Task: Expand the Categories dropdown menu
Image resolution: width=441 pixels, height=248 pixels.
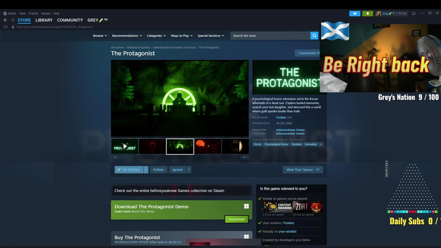Action: [156, 35]
